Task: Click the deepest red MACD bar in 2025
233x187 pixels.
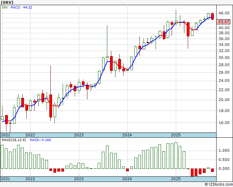Action: point(192,172)
